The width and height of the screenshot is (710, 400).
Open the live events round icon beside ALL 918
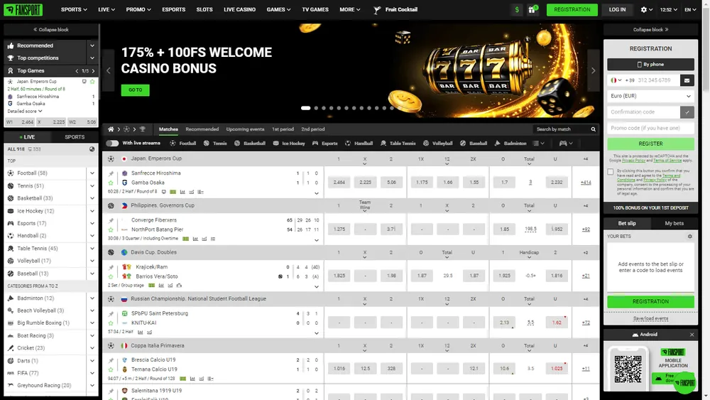point(92,149)
